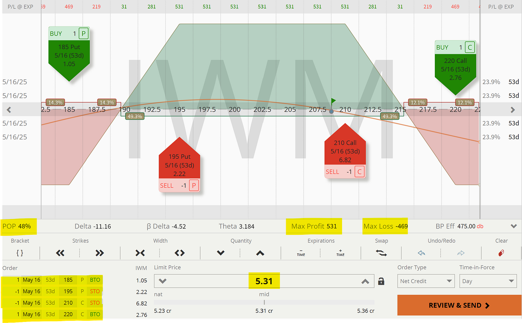
Task: Click the Max Loss -469 statistic
Action: (x=386, y=226)
